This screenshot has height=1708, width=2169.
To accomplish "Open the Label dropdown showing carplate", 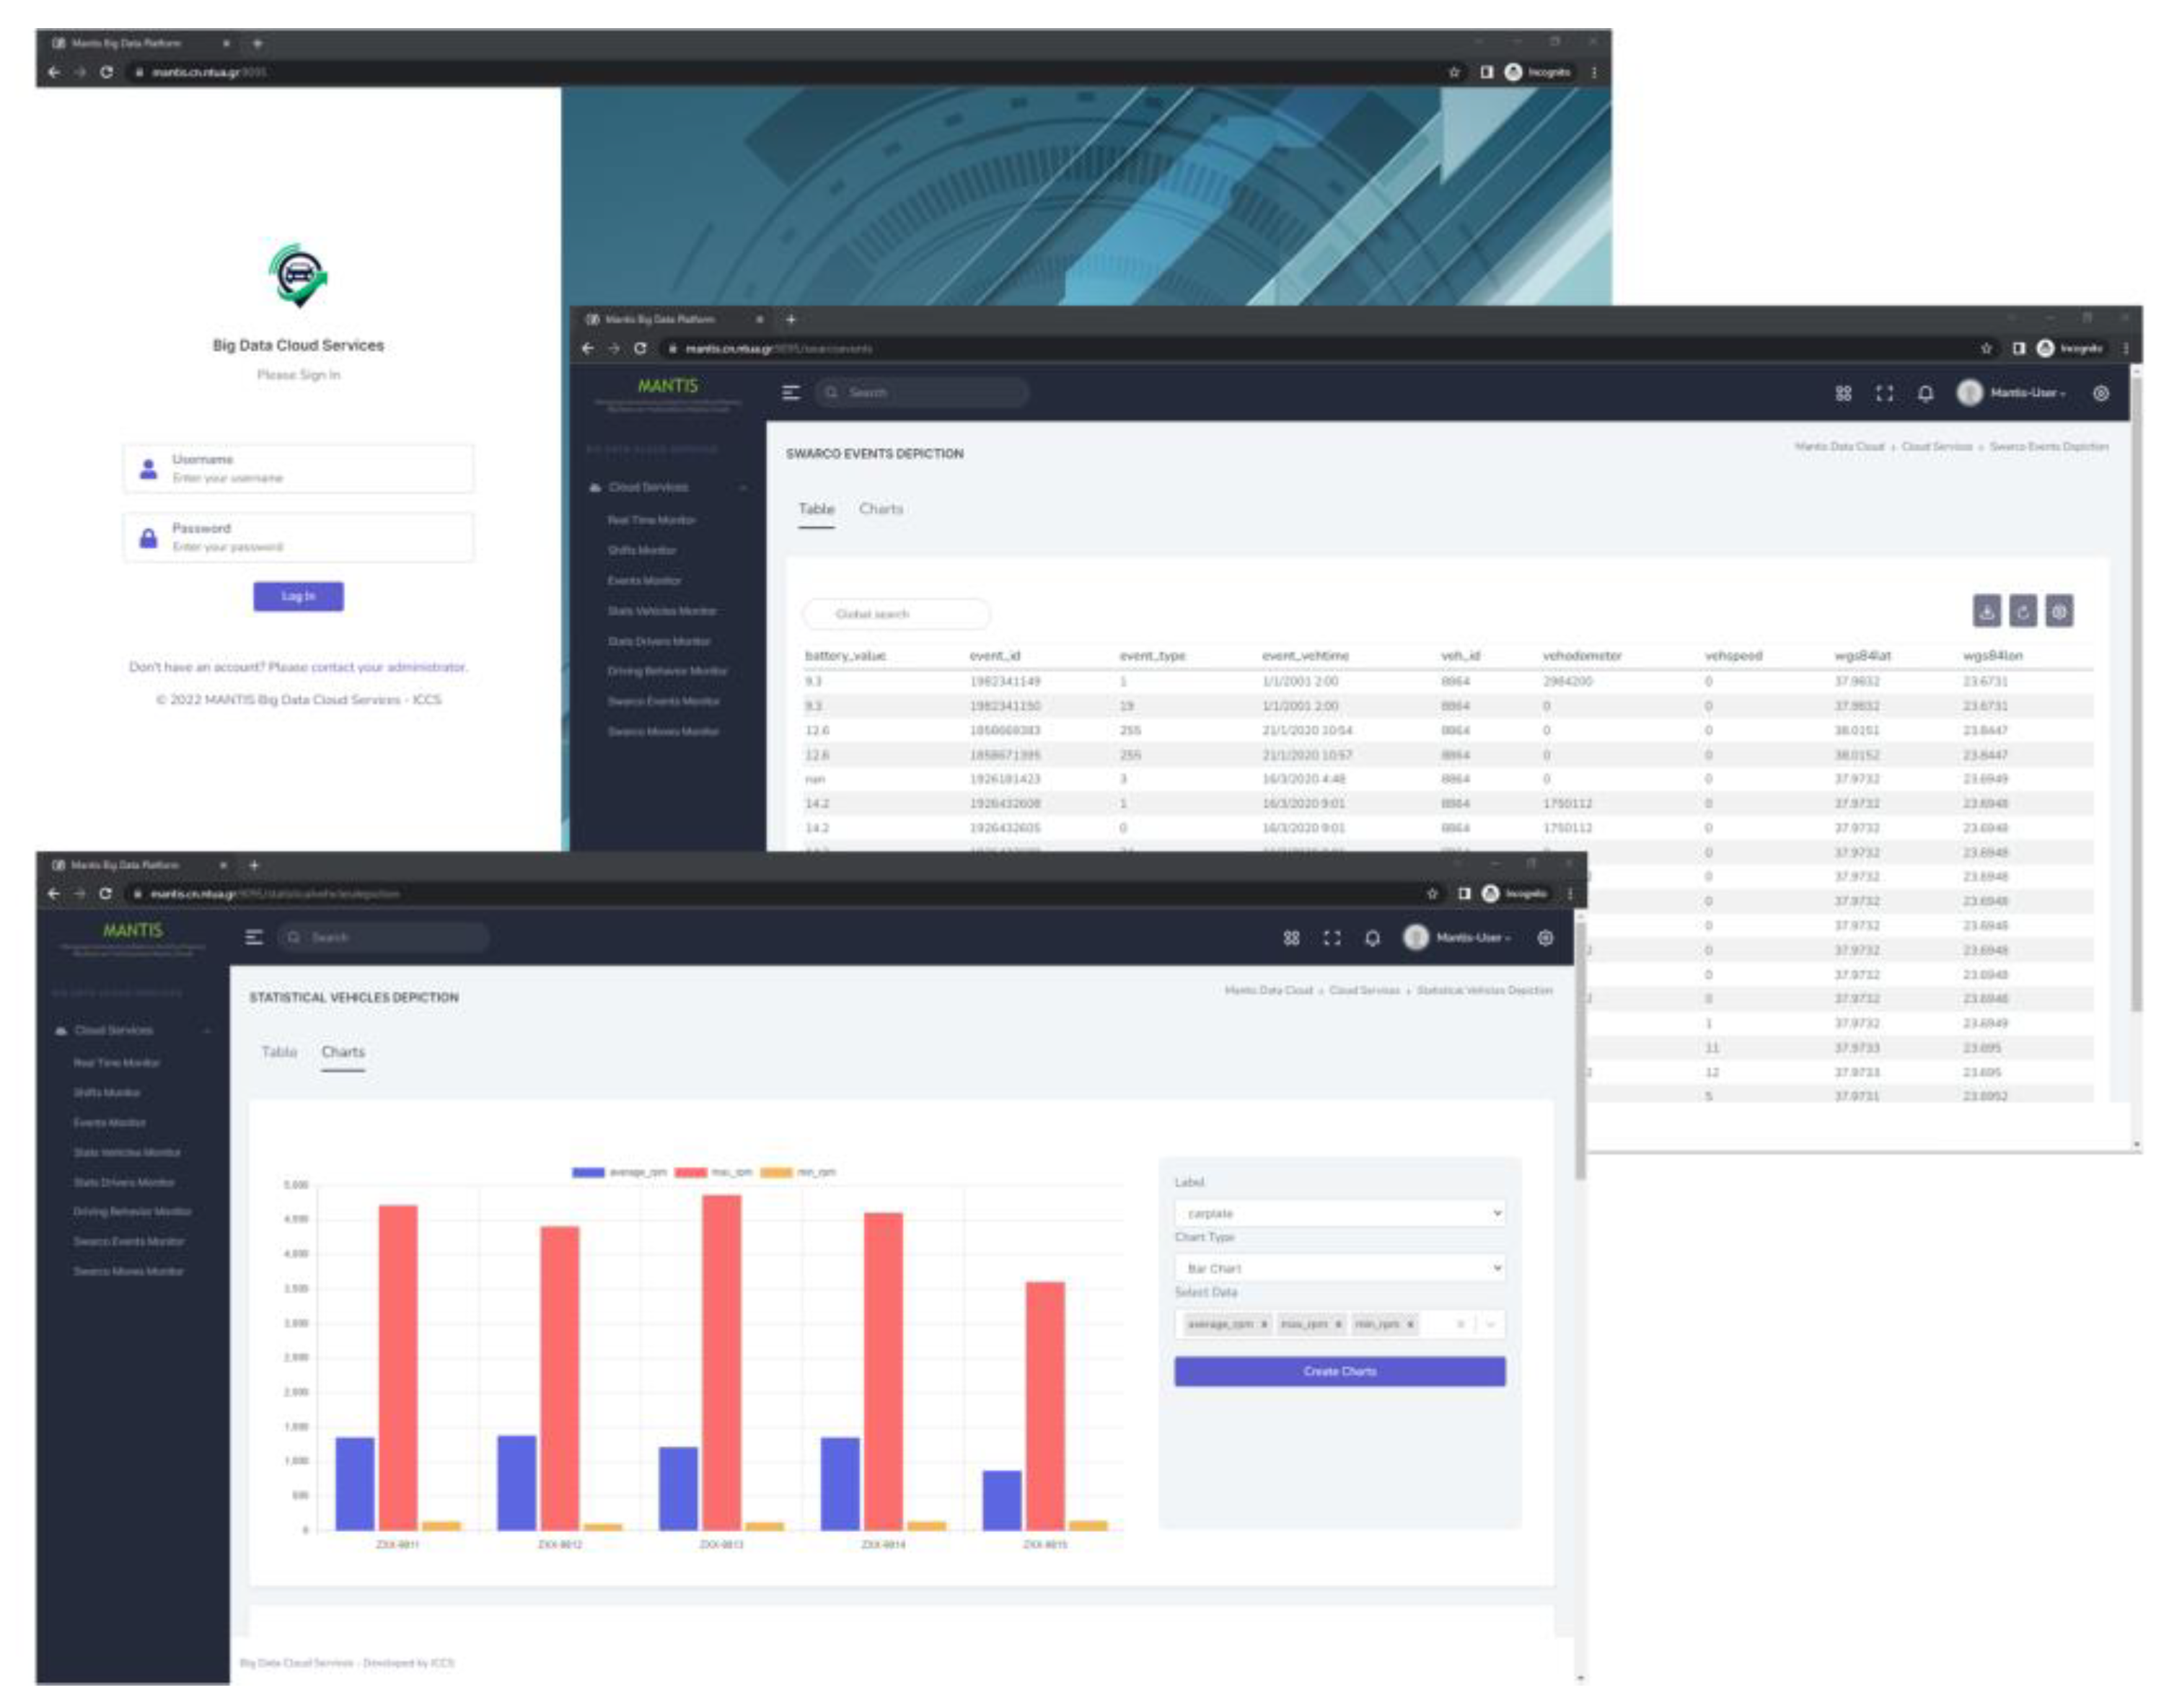I will (1339, 1213).
